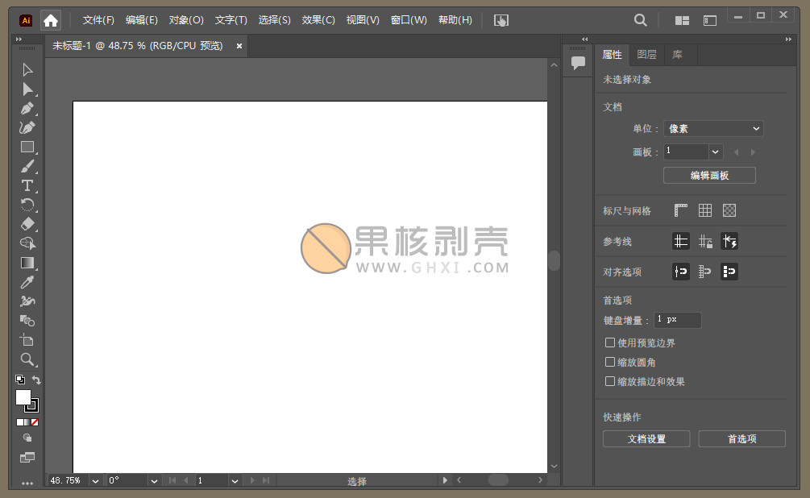Screen dimensions: 810x498
Task: Open the 编辑(E) menu
Action: 142,20
